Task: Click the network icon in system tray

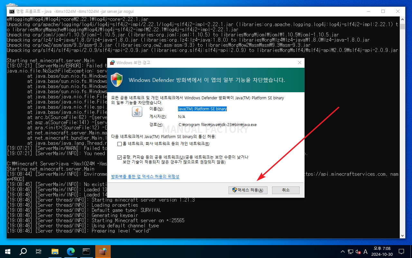Action: tap(350, 252)
